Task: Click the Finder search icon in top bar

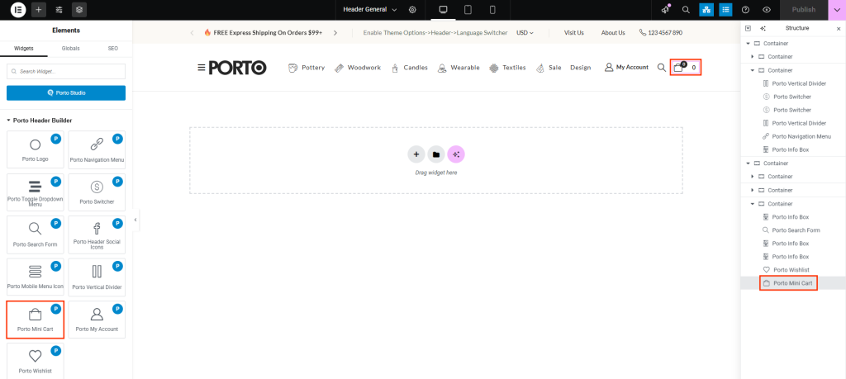Action: tap(686, 10)
